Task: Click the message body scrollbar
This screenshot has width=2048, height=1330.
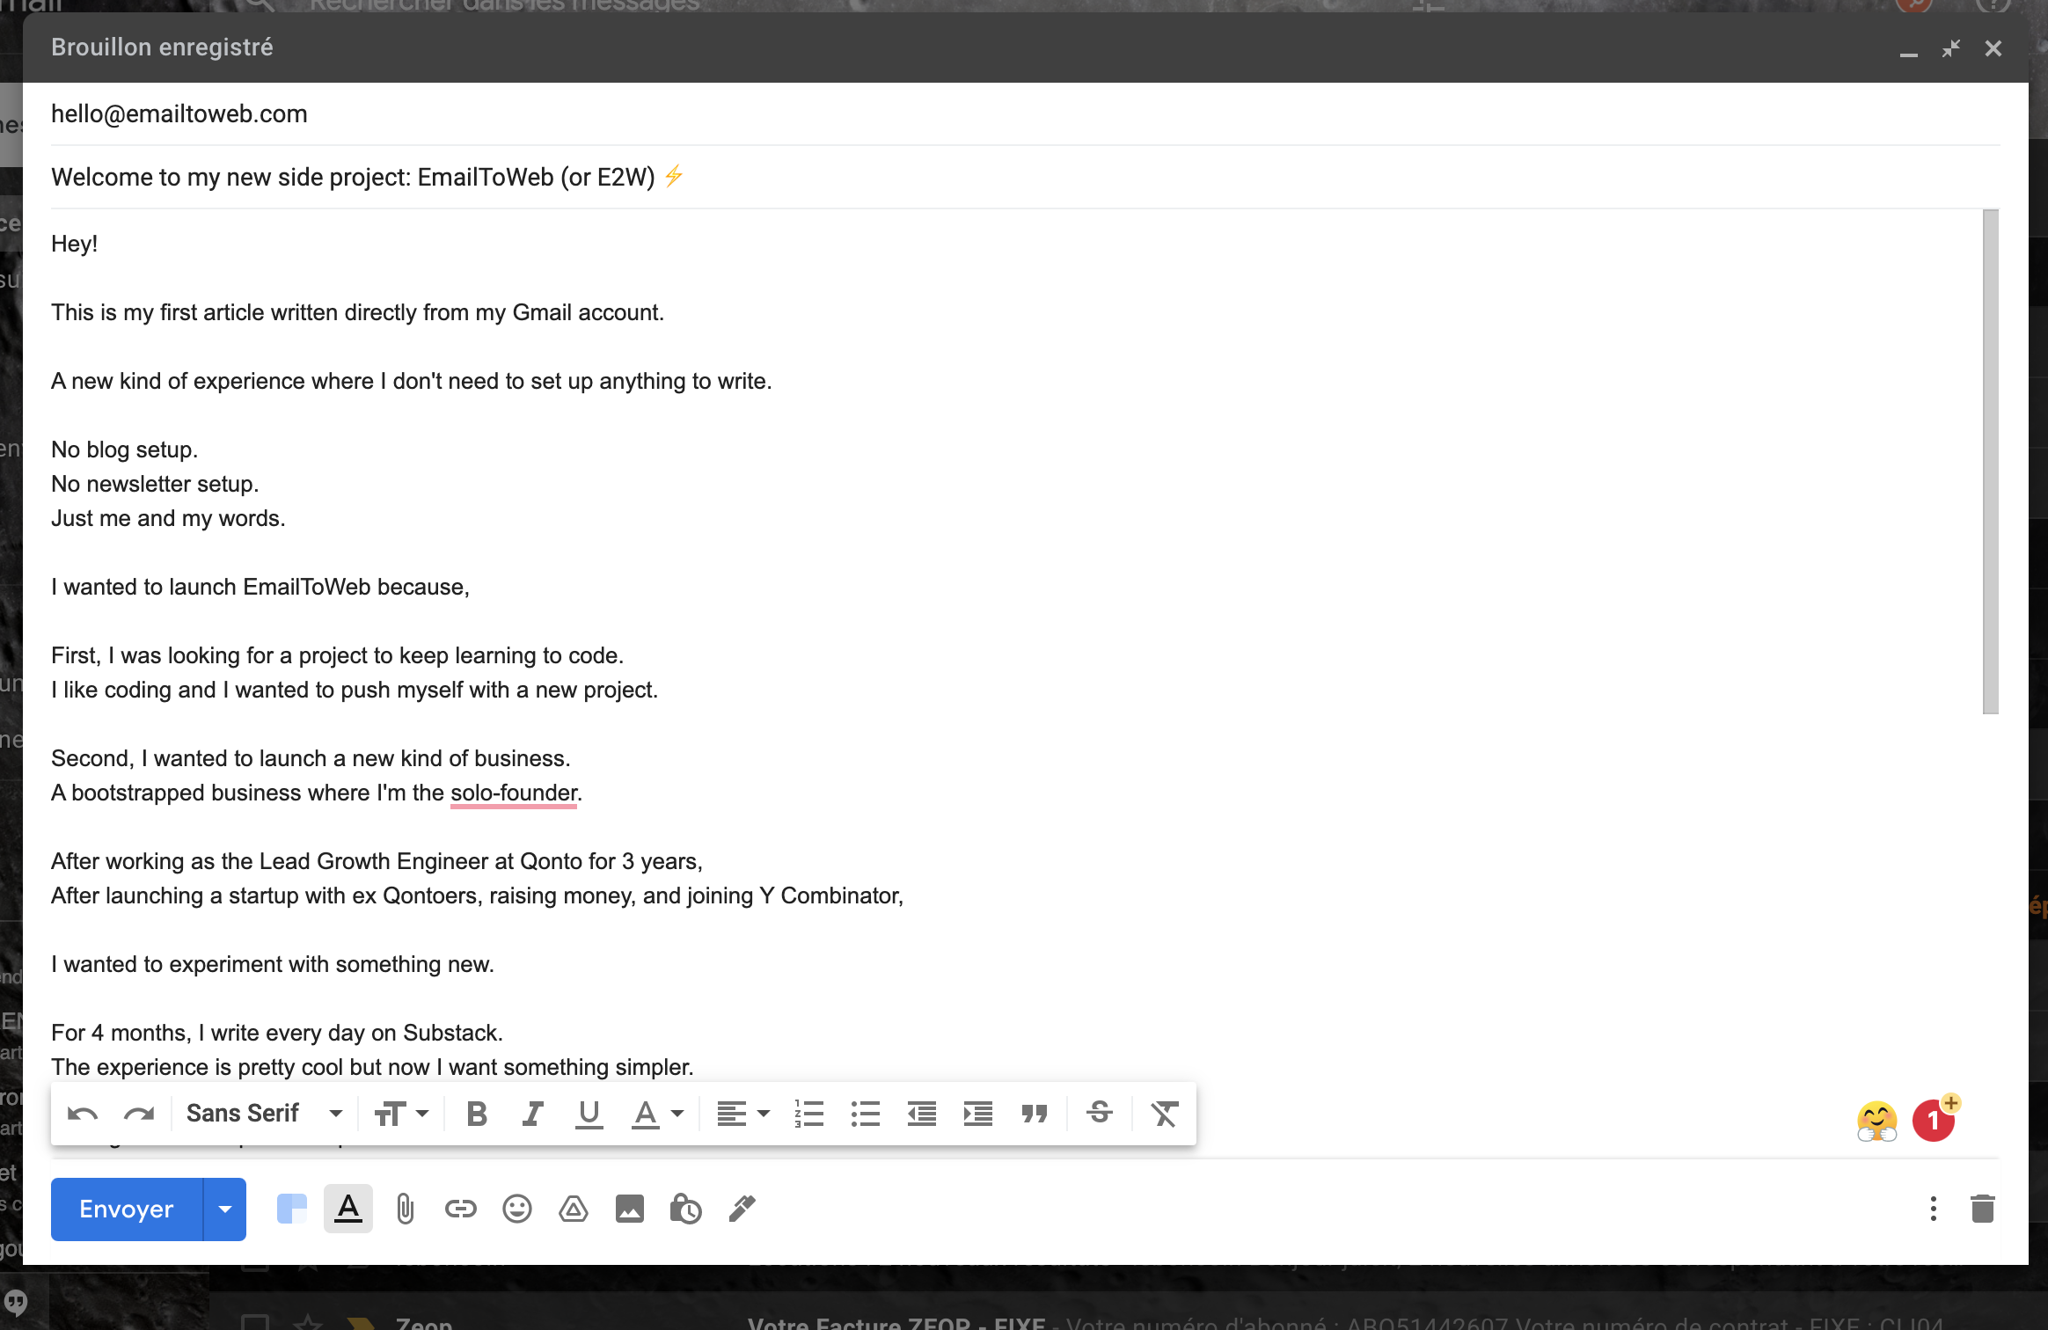Action: 1991,462
